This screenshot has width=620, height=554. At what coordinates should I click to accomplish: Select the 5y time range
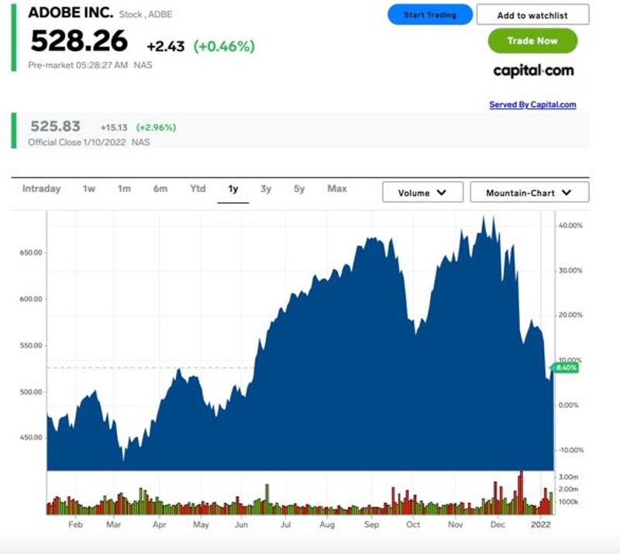pyautogui.click(x=299, y=189)
